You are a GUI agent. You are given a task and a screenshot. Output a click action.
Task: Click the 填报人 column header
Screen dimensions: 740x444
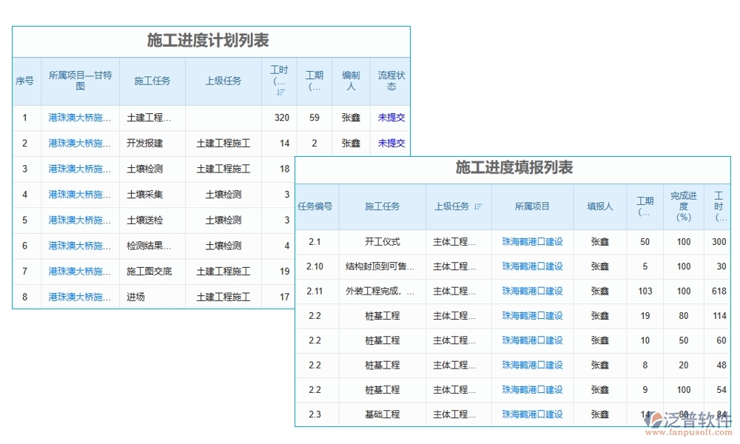[x=599, y=208]
